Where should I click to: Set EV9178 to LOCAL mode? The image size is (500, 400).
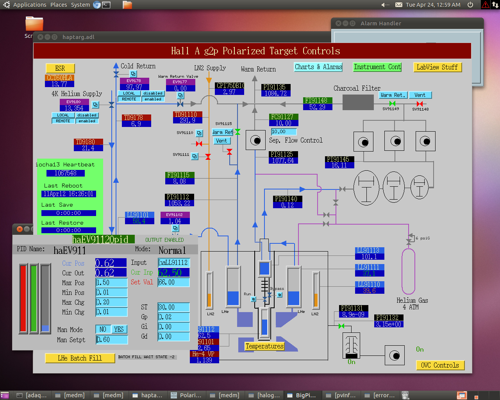pos(129,93)
